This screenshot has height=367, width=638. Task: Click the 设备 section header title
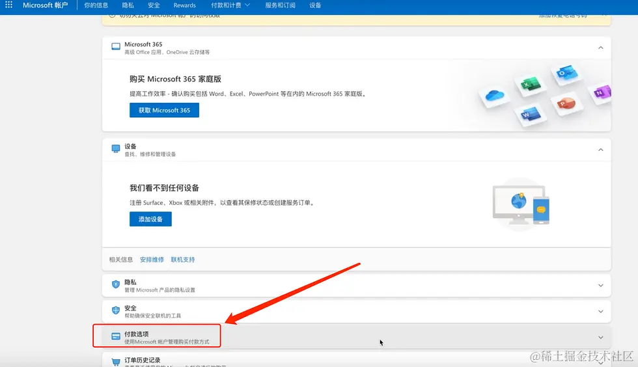(x=130, y=146)
